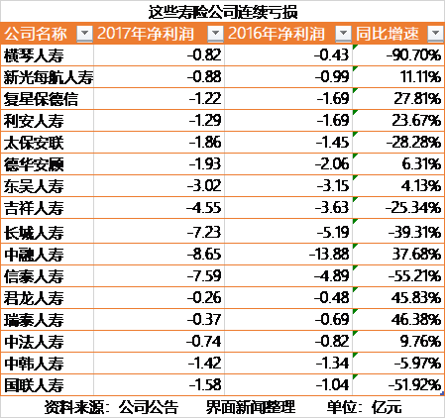Screen dimensions: 446x419
Task: Select the growth value -55.21%
Action: click(414, 275)
